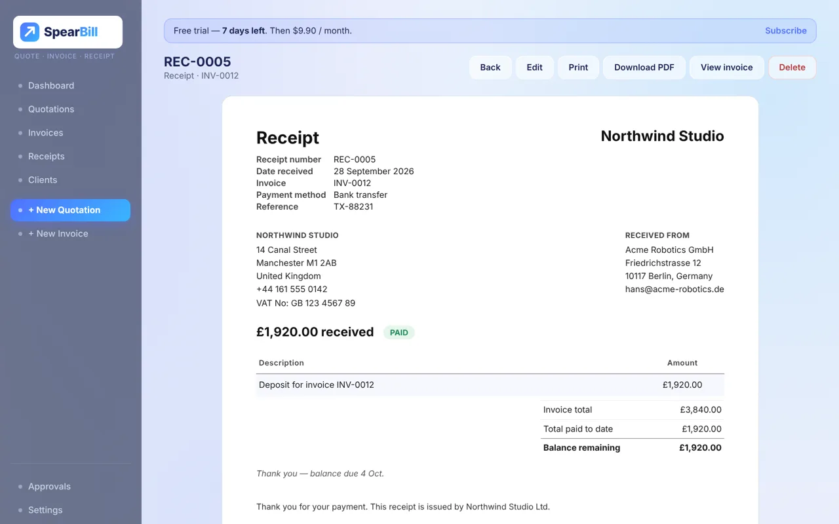Click 'Deposit for invoice INV-0012' row
Screen dimensions: 839x524
pos(490,385)
